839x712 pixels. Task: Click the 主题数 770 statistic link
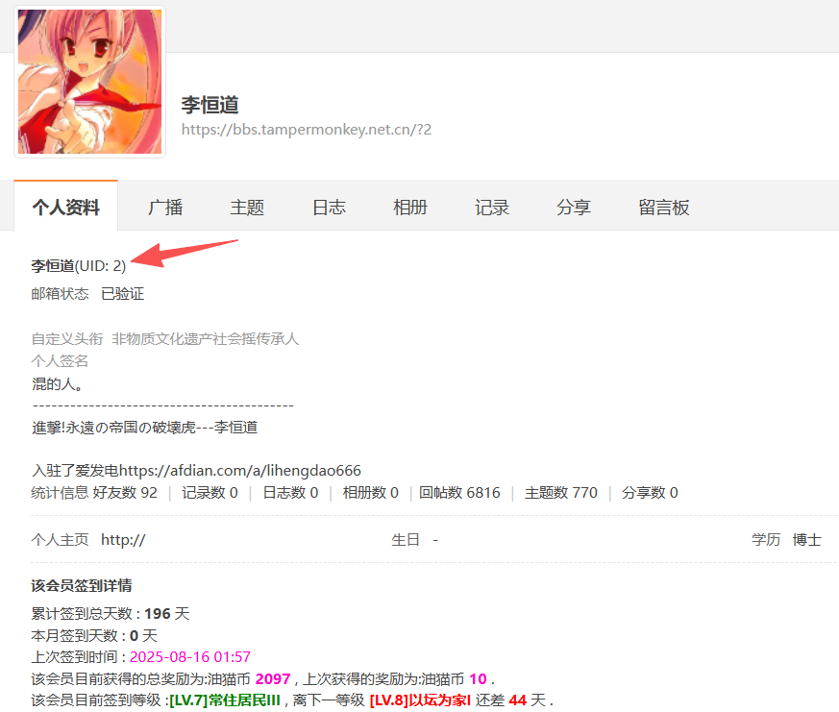tap(560, 493)
